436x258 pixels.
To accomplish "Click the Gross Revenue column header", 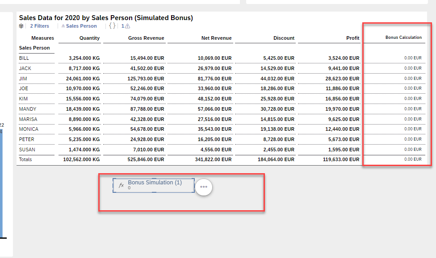I will 146,38.
